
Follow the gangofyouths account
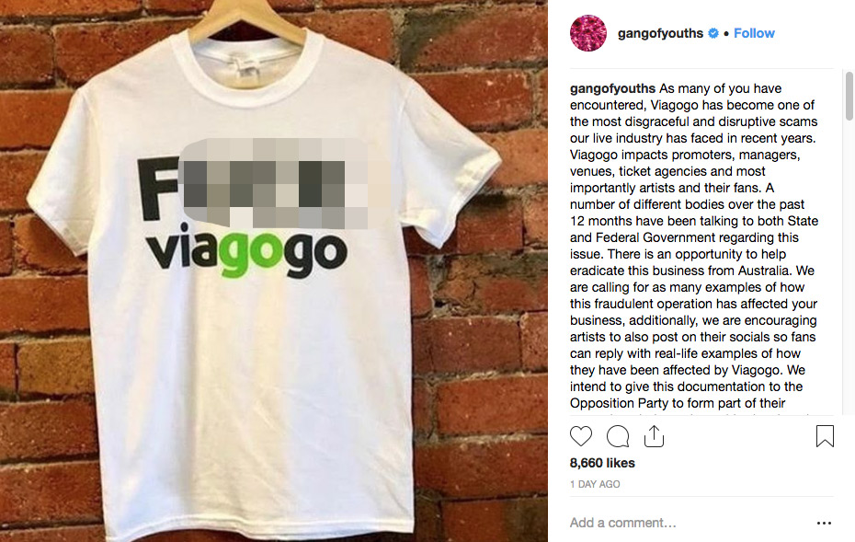pyautogui.click(x=754, y=33)
